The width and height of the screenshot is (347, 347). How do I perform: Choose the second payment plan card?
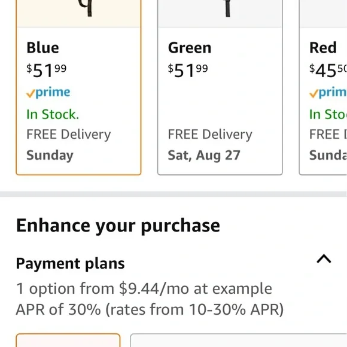click(239, 340)
